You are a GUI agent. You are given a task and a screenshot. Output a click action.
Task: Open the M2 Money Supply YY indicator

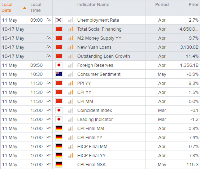pos(99,38)
